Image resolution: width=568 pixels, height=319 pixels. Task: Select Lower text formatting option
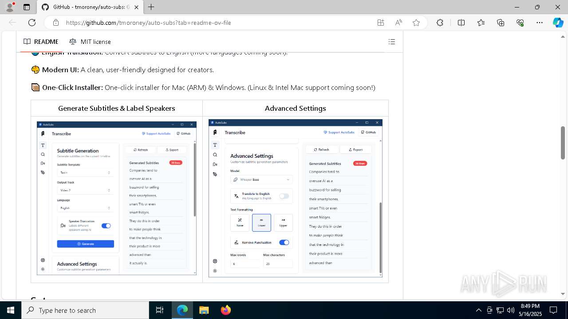(261, 223)
